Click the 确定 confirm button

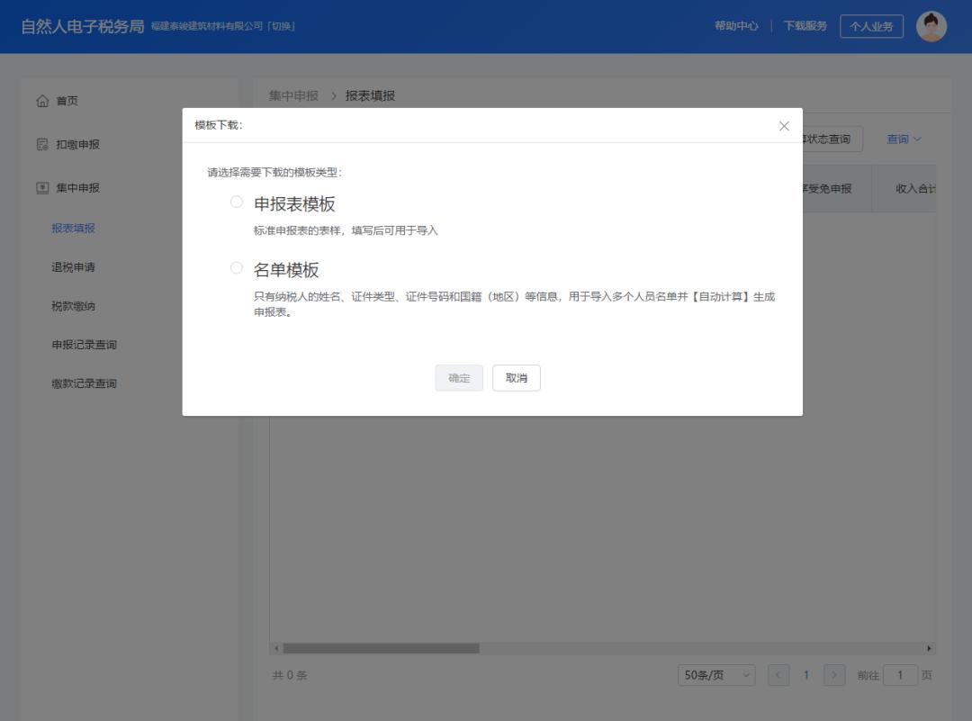click(459, 378)
